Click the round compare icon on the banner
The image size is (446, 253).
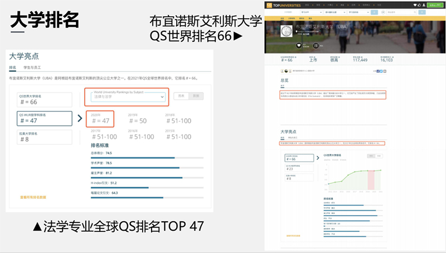point(316,46)
